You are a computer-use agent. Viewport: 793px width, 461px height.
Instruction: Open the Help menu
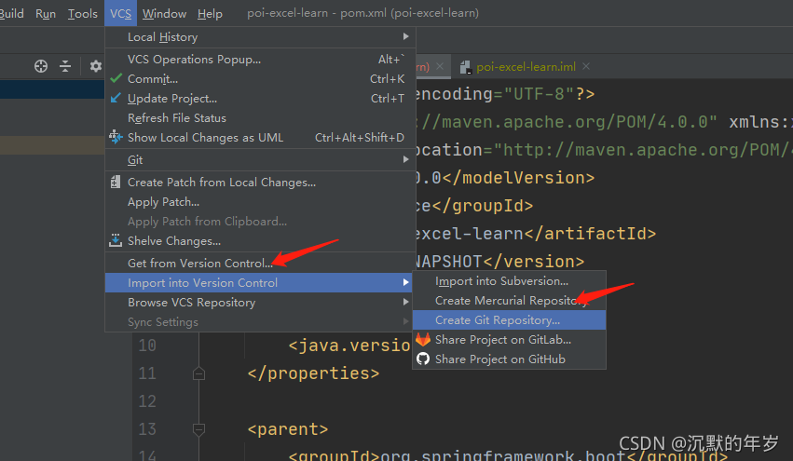tap(210, 14)
